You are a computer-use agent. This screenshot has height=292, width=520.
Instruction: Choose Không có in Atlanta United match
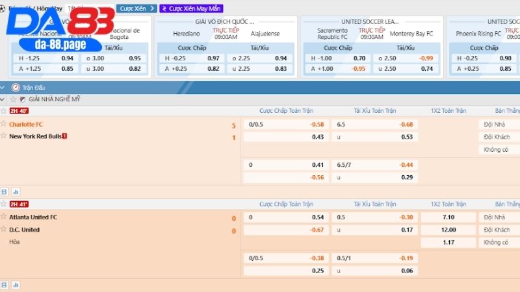pos(499,242)
